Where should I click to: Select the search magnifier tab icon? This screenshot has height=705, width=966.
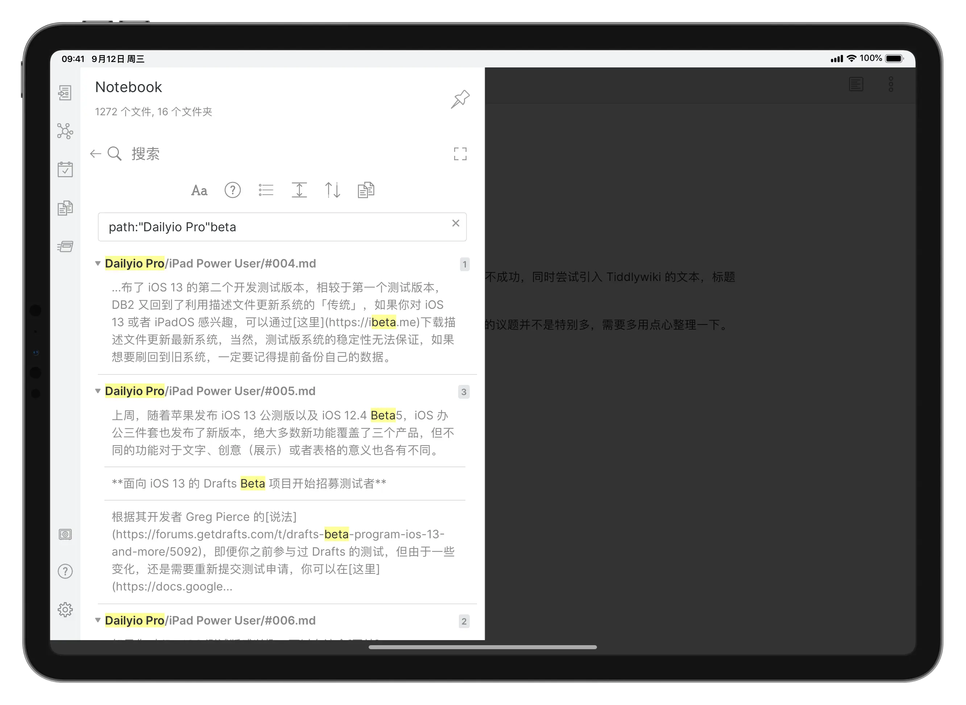coord(114,154)
